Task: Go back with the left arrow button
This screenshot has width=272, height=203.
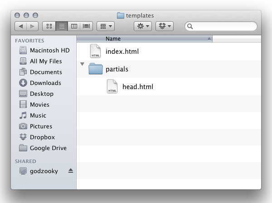Action: click(x=21, y=26)
